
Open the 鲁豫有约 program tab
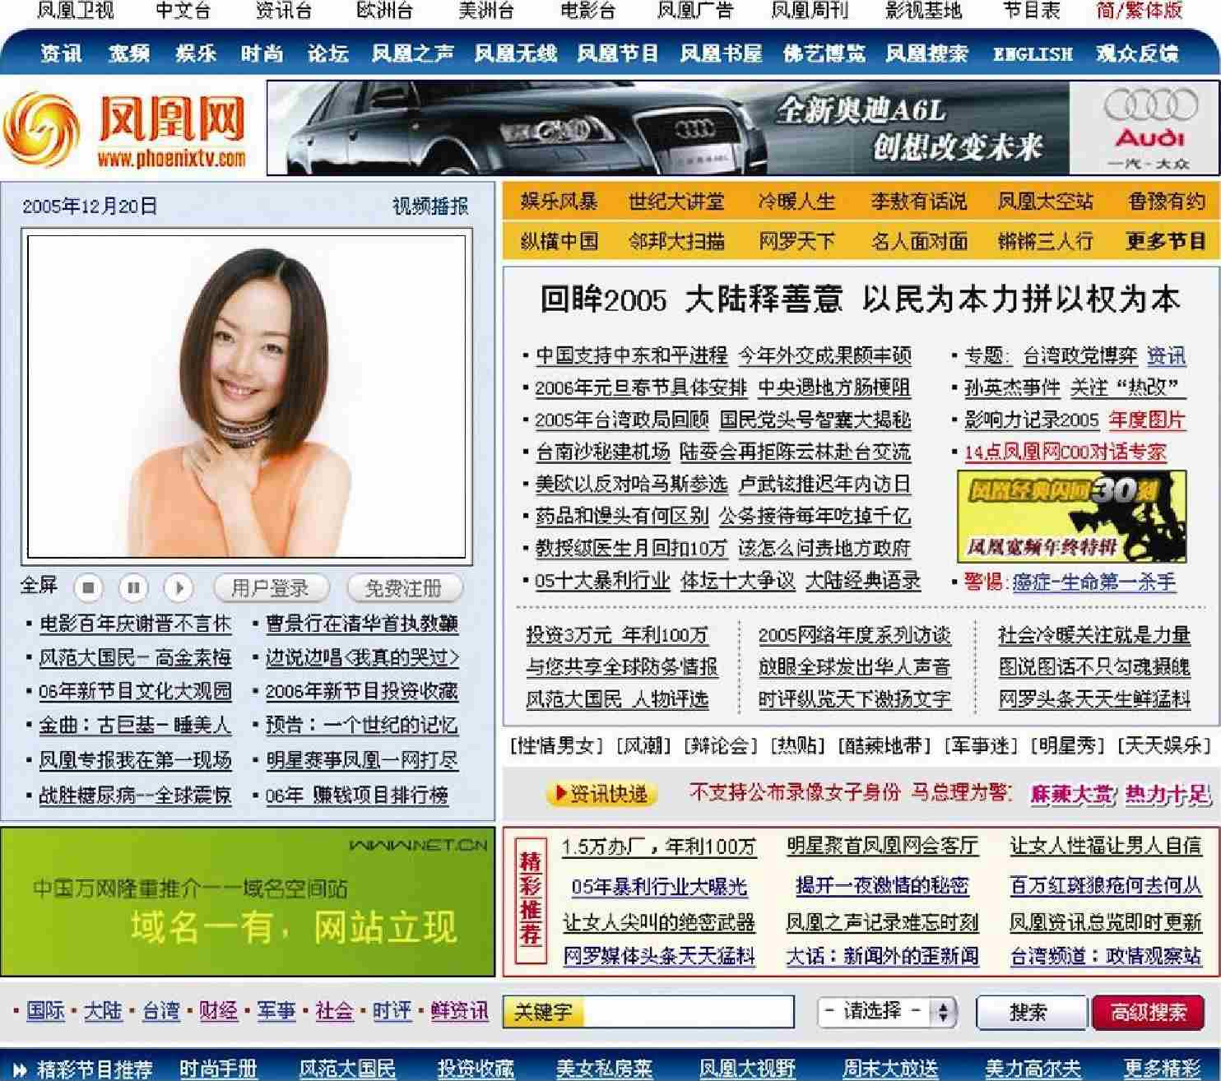pos(1167,202)
